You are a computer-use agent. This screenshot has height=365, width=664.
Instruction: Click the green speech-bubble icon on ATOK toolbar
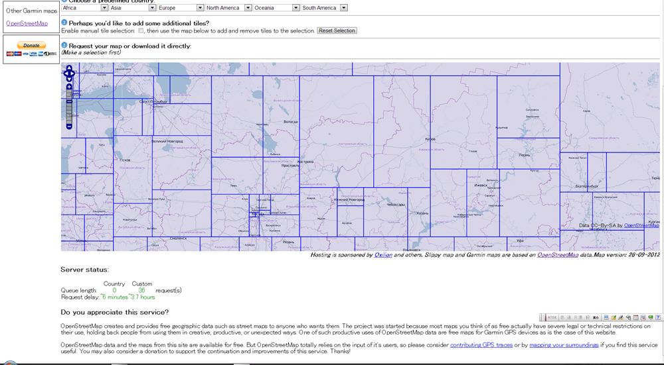(x=651, y=317)
